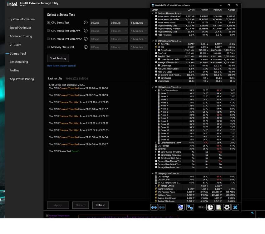The width and height of the screenshot is (265, 234).
Task: Click the Start Testing button
Action: (58, 58)
